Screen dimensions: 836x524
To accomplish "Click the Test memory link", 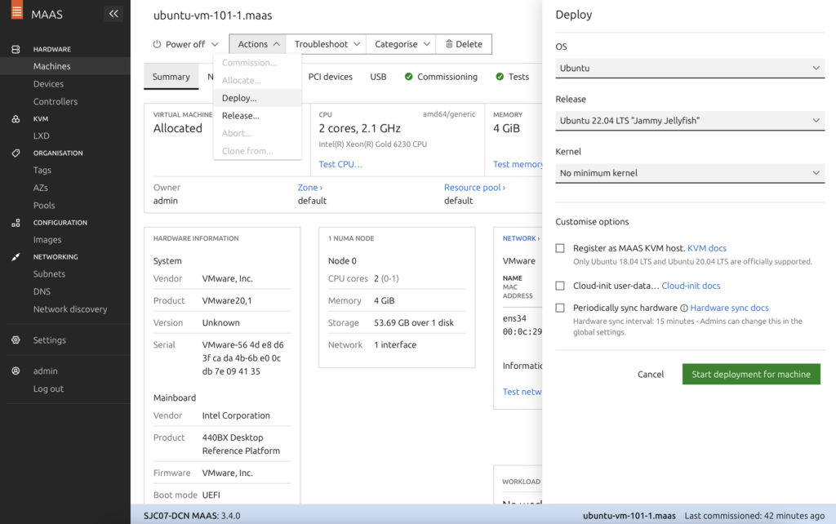I will click(x=517, y=164).
